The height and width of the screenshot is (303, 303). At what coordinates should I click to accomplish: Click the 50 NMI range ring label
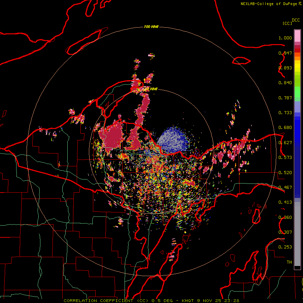(x=151, y=89)
